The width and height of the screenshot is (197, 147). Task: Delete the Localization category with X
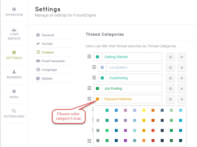(x=182, y=67)
